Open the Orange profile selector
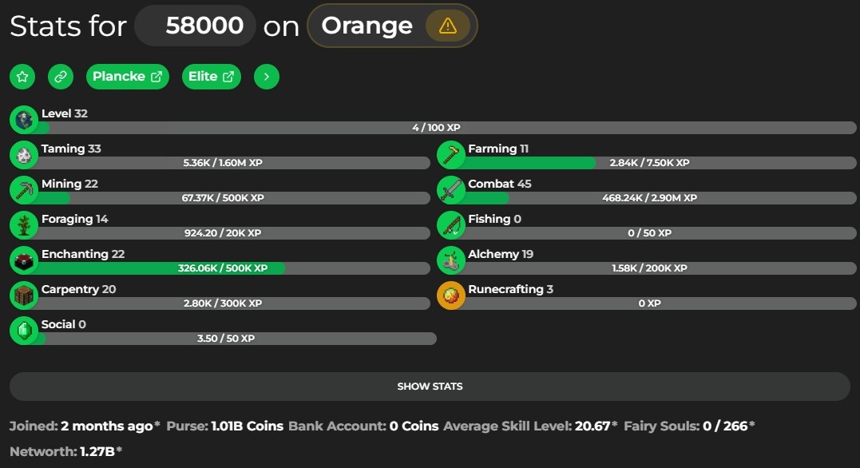Image resolution: width=860 pixels, height=468 pixels. point(392,26)
